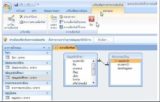Click ความสัมพันธ์ทั้งหมด all relationships icon
Screen dimensions: 160x102
tap(61, 27)
